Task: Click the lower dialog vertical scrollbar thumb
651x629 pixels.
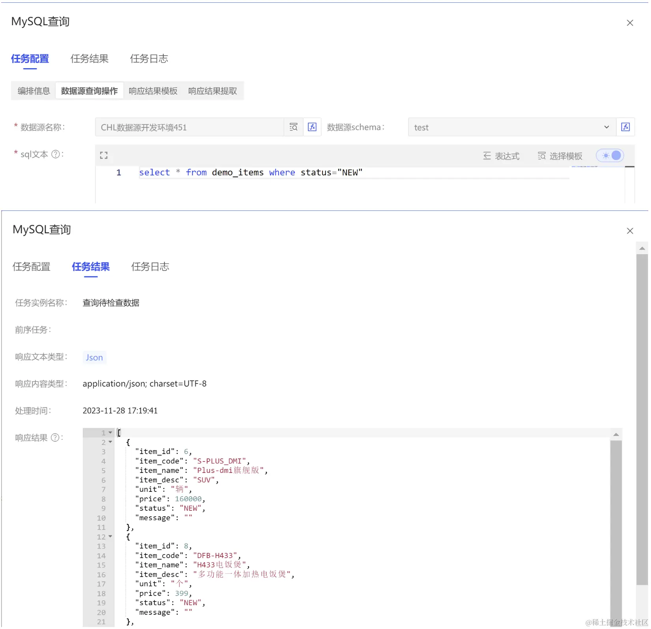Action: [x=642, y=420]
